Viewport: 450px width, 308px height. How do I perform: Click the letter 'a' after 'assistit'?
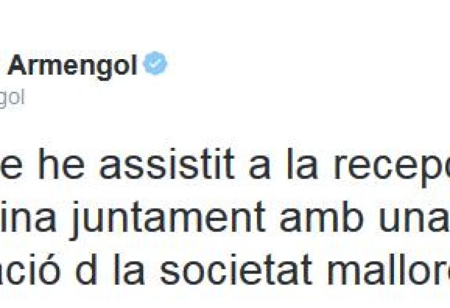click(260, 168)
